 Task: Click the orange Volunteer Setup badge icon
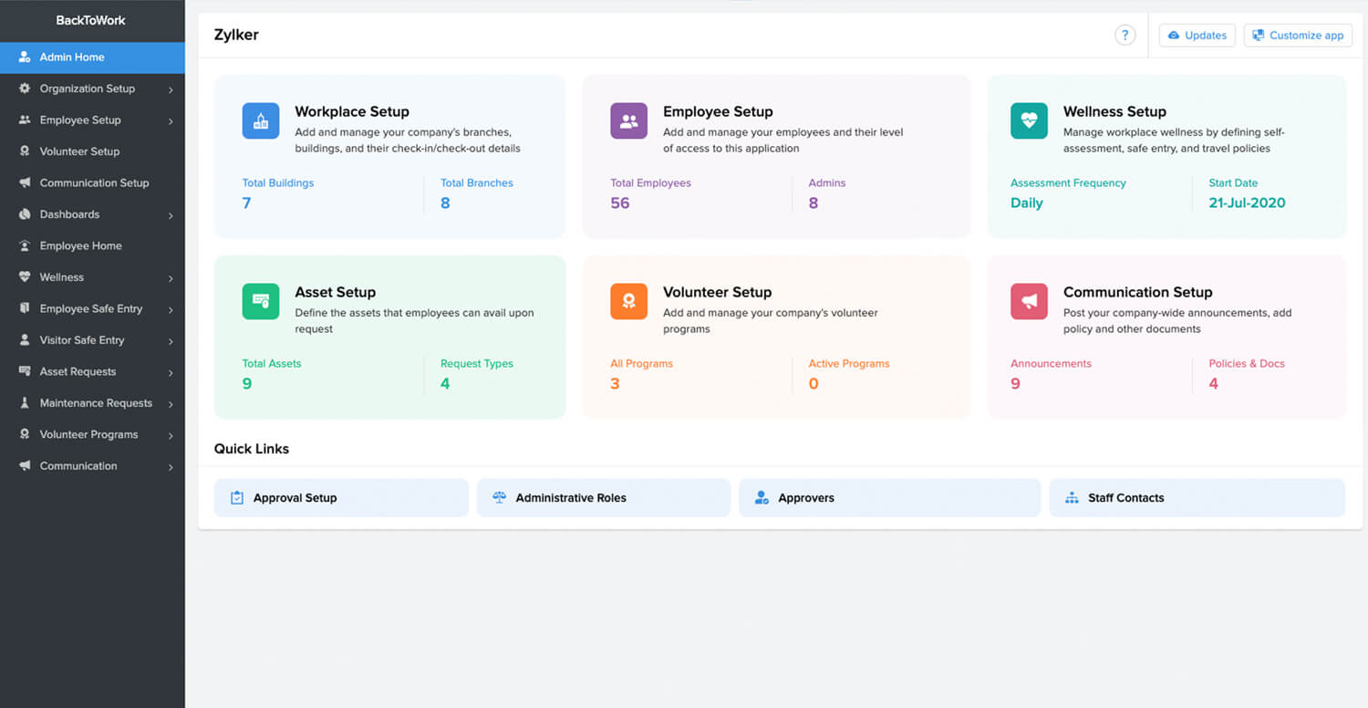[x=628, y=301]
